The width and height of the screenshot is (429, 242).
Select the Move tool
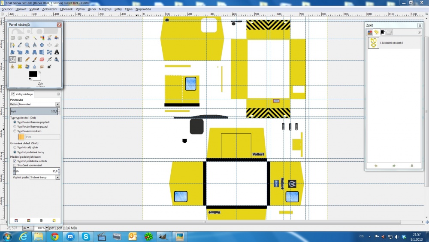coord(42,45)
